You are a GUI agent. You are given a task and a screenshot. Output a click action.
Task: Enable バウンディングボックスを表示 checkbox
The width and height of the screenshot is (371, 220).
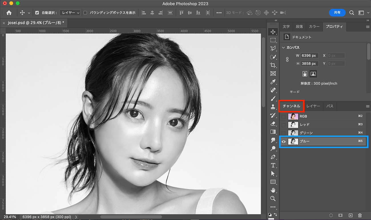pyautogui.click(x=85, y=13)
